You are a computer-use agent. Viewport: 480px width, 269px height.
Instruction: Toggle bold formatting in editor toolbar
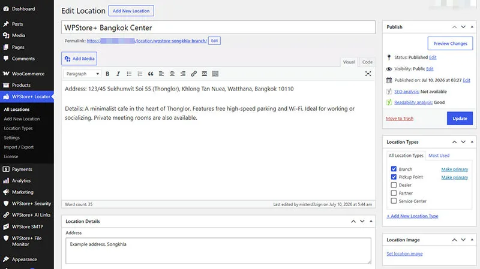tap(107, 74)
